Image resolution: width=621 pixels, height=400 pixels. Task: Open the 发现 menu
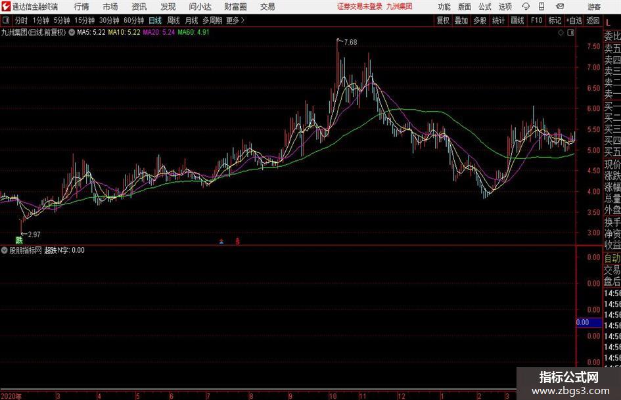tap(168, 7)
